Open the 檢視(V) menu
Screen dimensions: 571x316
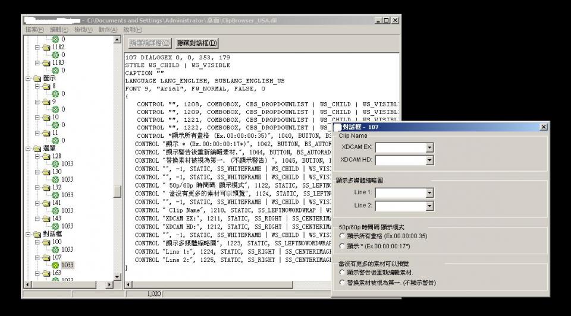click(x=83, y=30)
